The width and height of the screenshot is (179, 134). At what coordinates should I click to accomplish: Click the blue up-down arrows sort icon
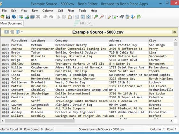(133, 17)
